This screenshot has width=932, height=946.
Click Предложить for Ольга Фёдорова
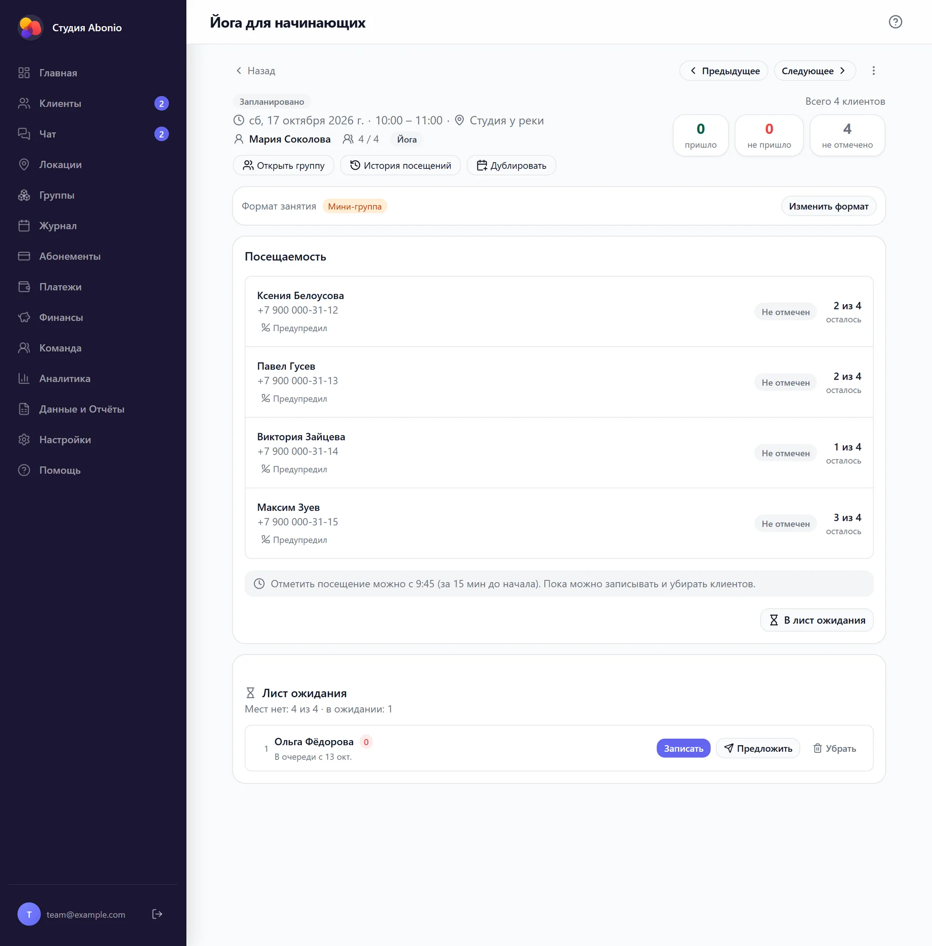point(758,748)
